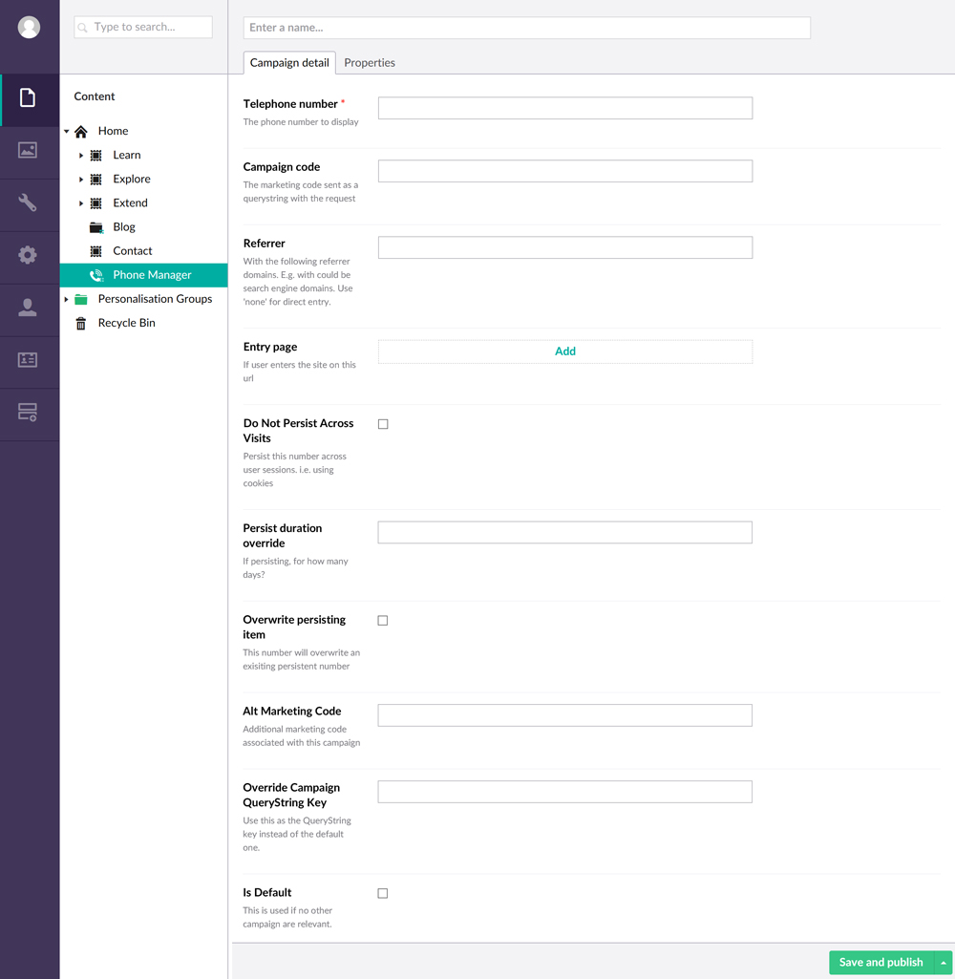Click the Personalisation Groups green folder icon
The image size is (955, 979).
(81, 299)
